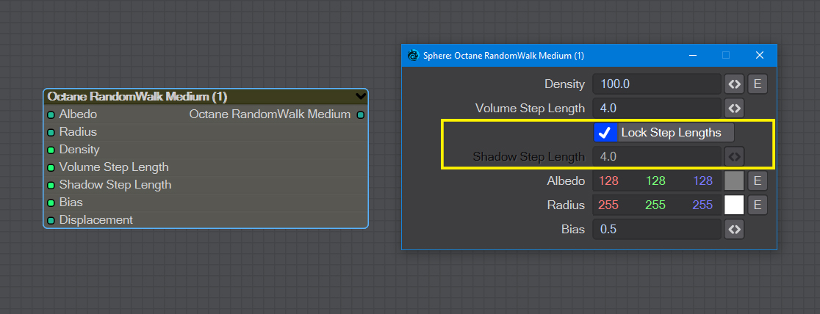Click the Albedo input socket on node
The height and width of the screenshot is (314, 820).
pyautogui.click(x=51, y=115)
